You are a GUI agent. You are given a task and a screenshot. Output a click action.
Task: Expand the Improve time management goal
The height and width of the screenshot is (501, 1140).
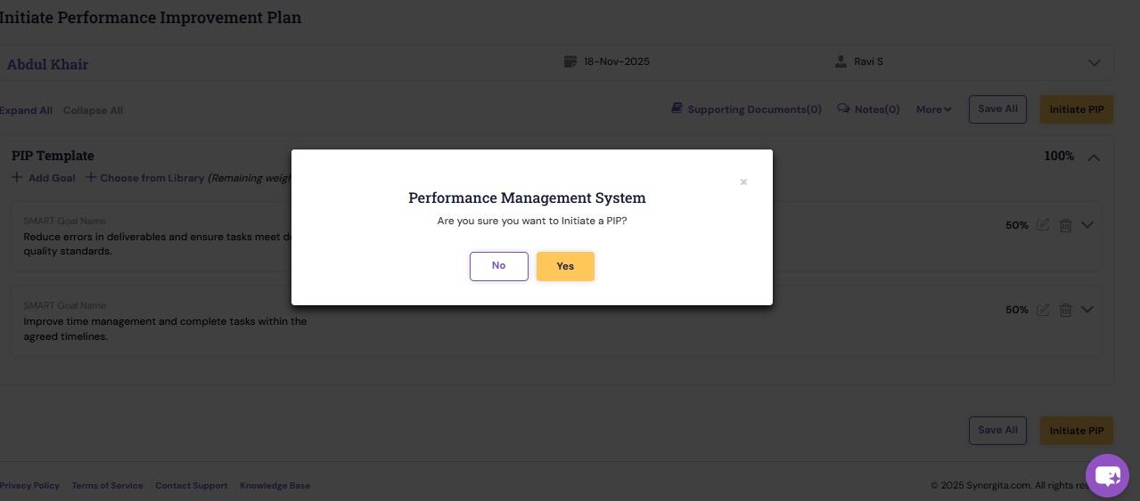[1087, 310]
